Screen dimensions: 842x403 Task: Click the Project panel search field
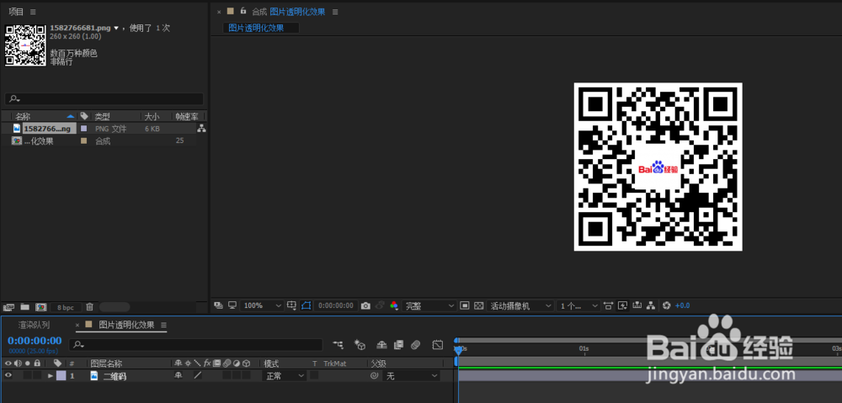tap(104, 98)
